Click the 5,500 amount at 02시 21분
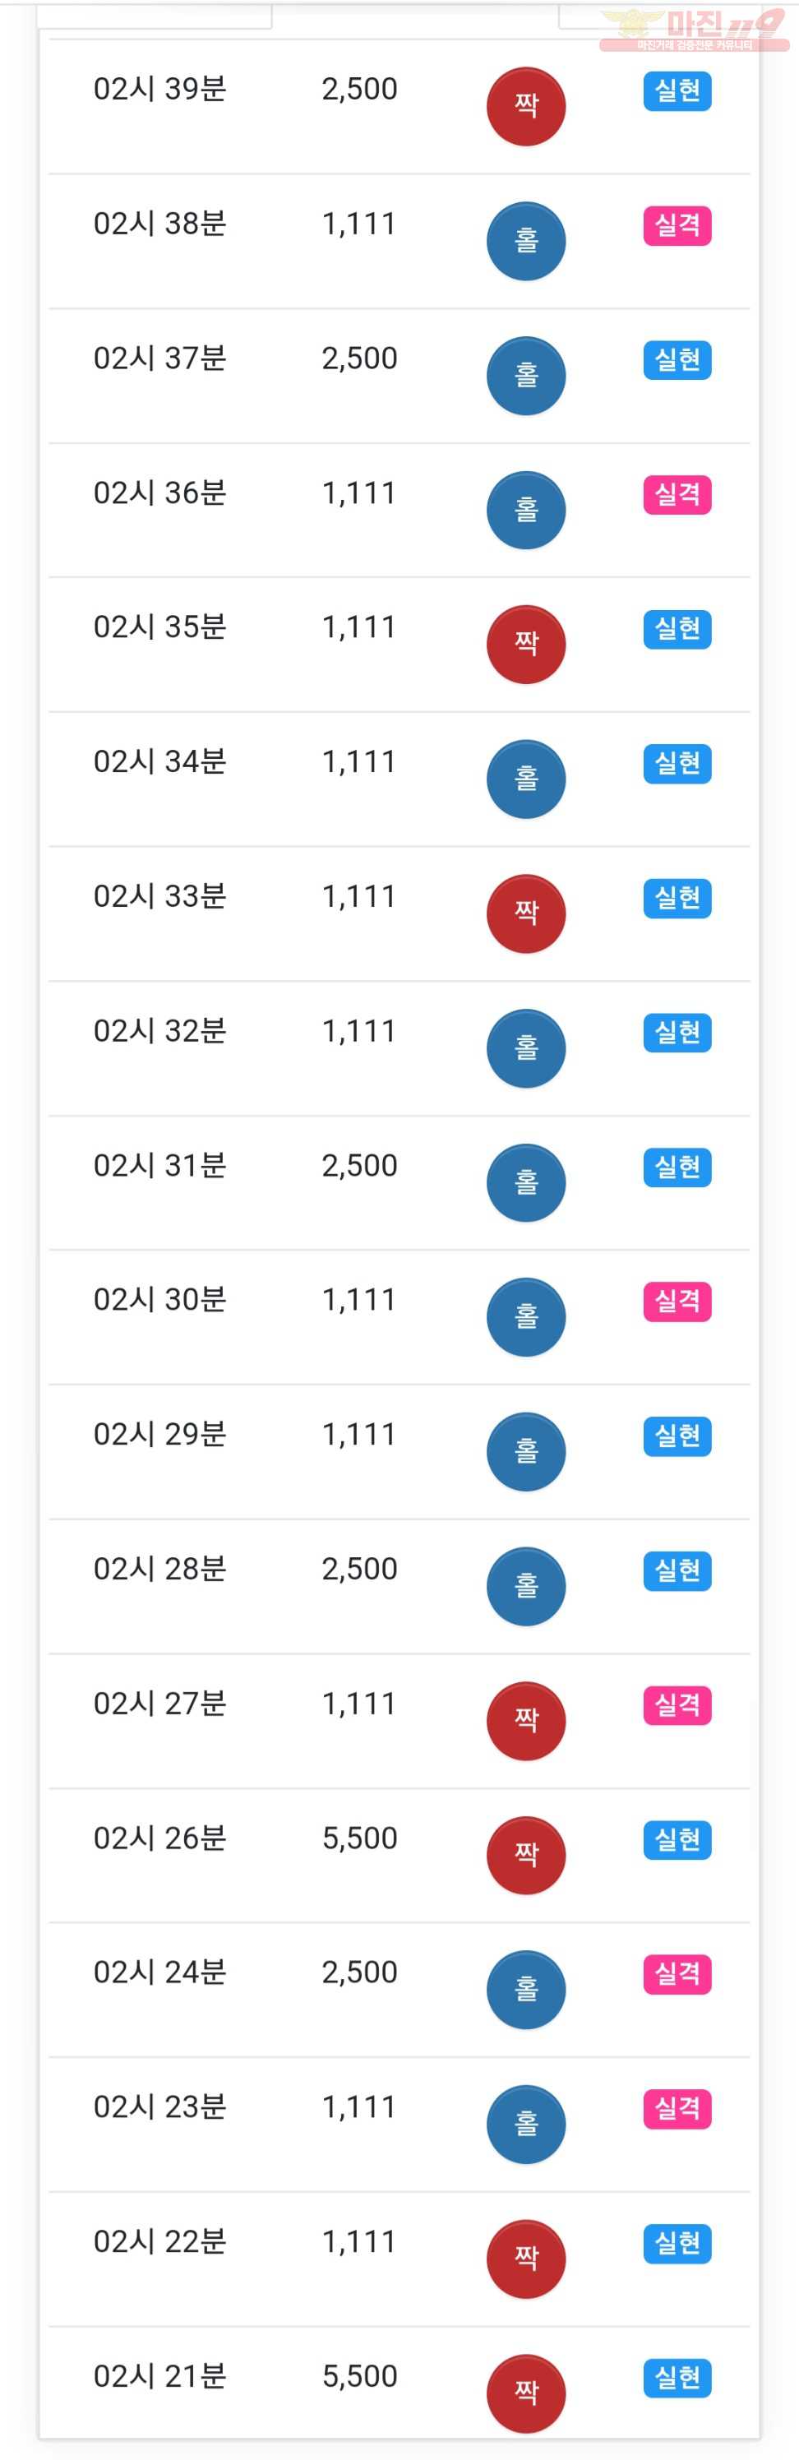This screenshot has width=799, height=2460. click(x=360, y=2376)
